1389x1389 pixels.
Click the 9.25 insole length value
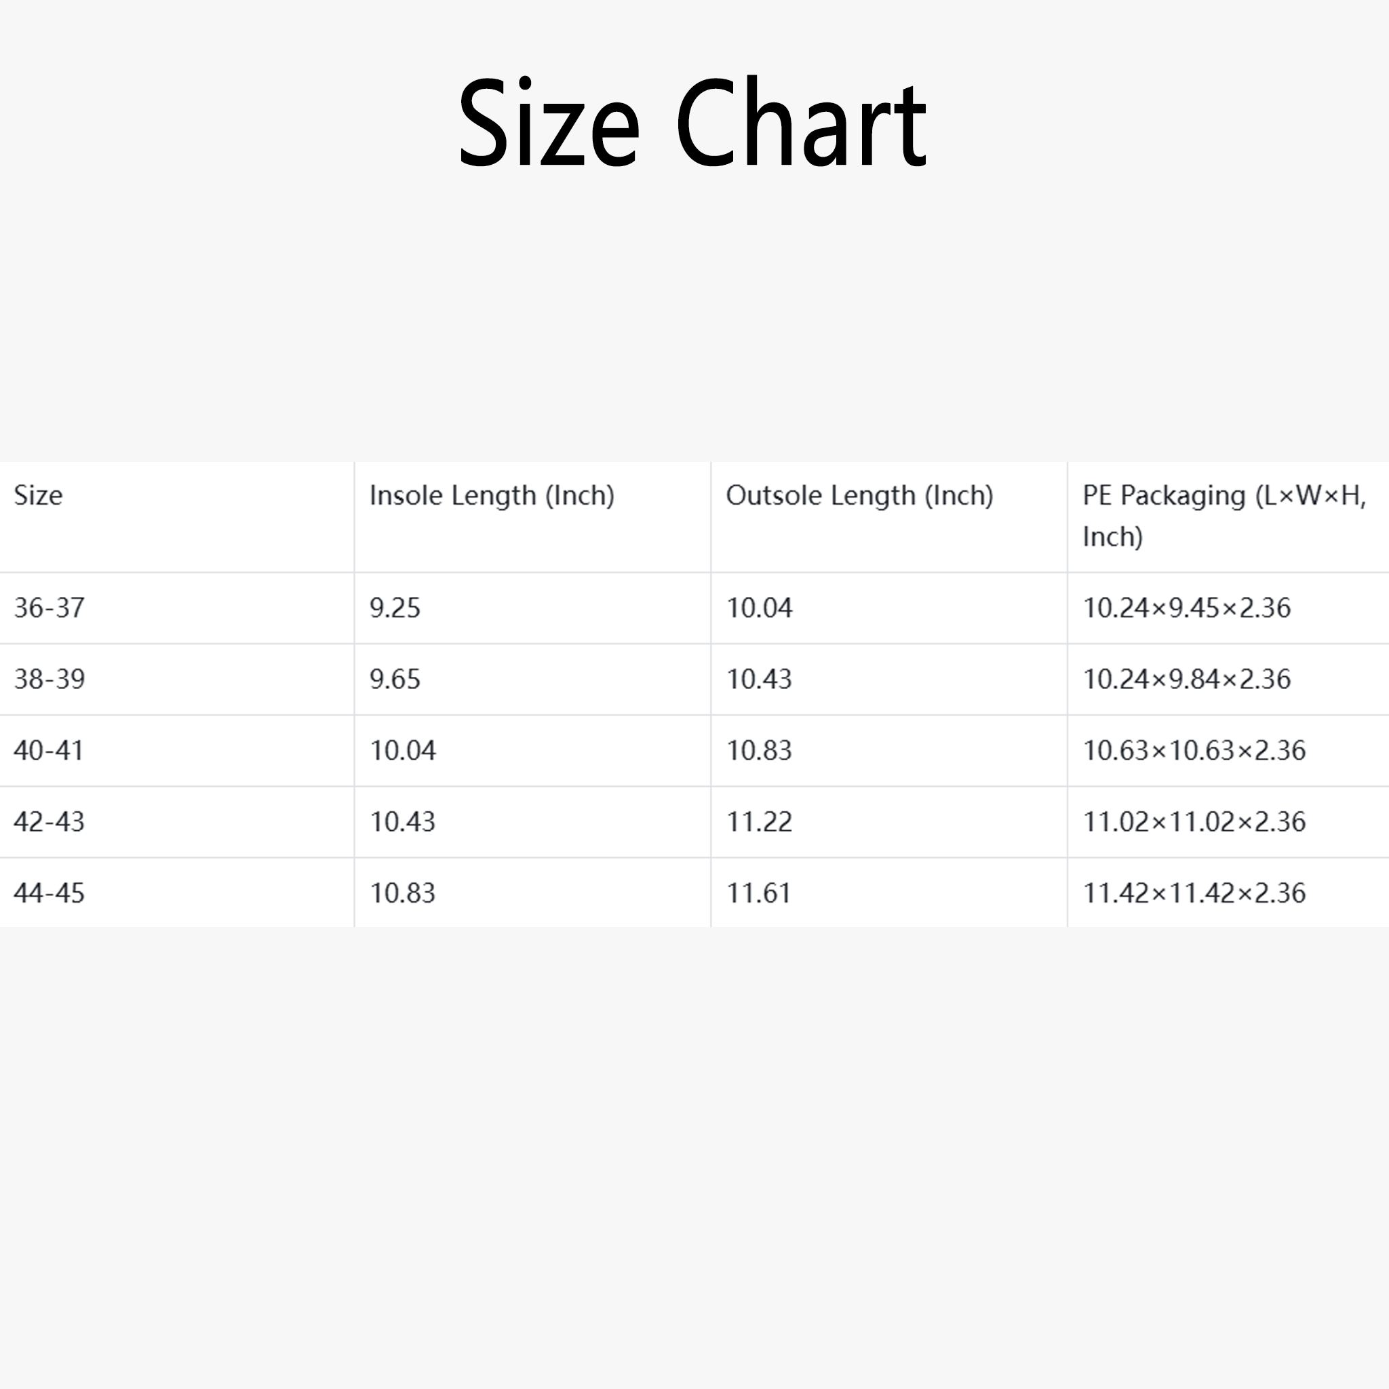coord(395,608)
